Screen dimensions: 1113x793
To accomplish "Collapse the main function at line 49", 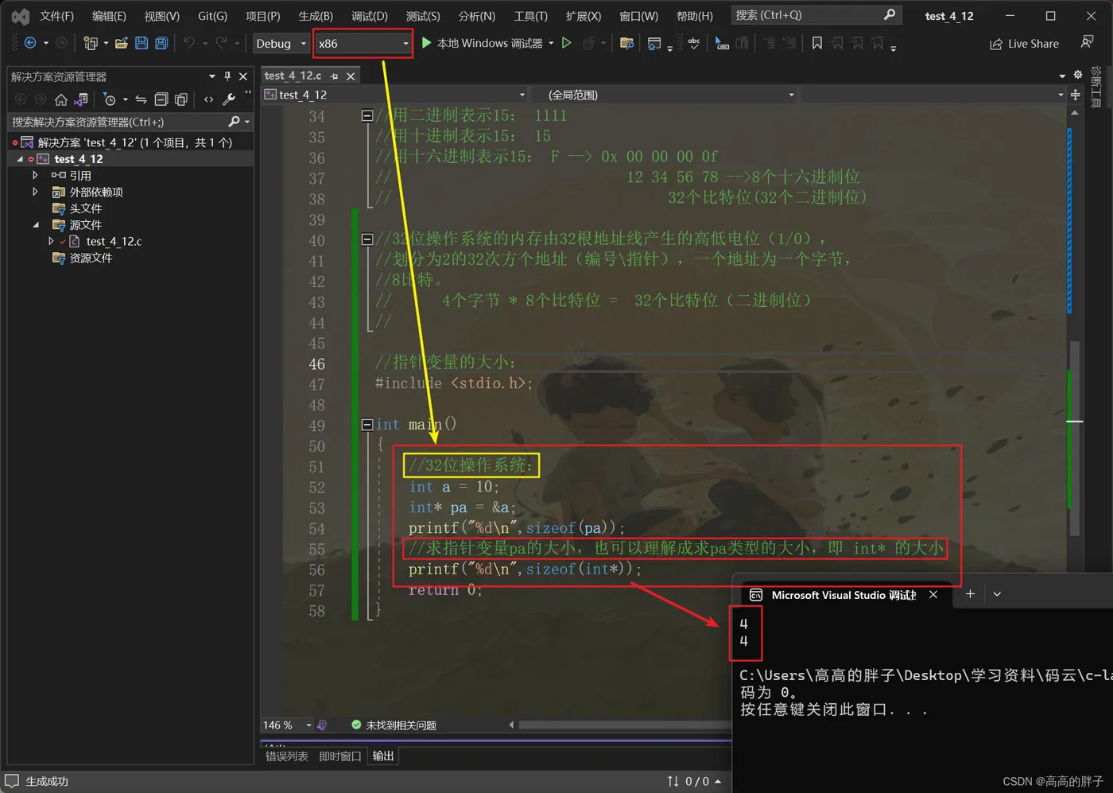I will click(367, 425).
